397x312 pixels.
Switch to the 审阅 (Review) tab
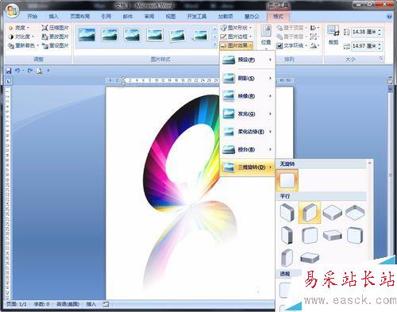tap(149, 17)
